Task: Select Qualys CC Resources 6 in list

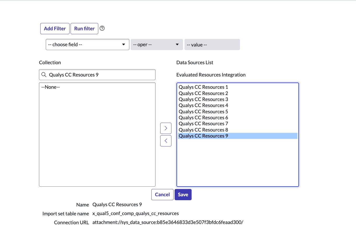Action: [238, 117]
